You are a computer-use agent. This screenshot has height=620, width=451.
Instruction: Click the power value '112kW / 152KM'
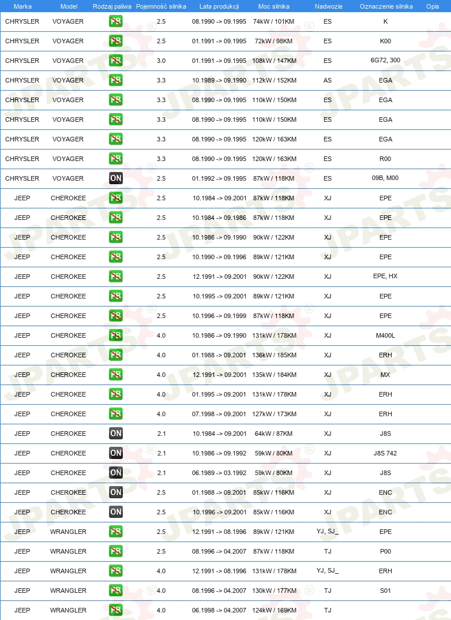(274, 80)
